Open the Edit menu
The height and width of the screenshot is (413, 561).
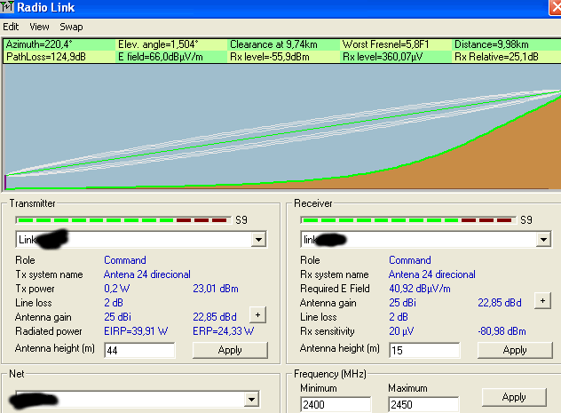(x=11, y=27)
